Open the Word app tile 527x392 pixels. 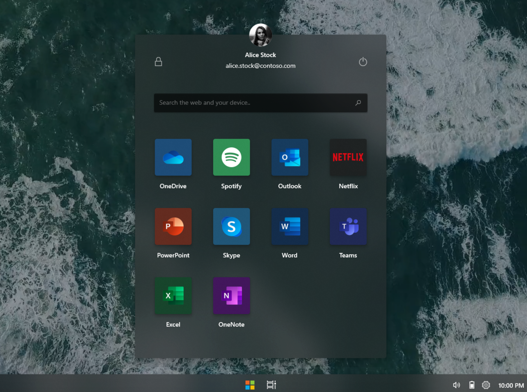(290, 226)
